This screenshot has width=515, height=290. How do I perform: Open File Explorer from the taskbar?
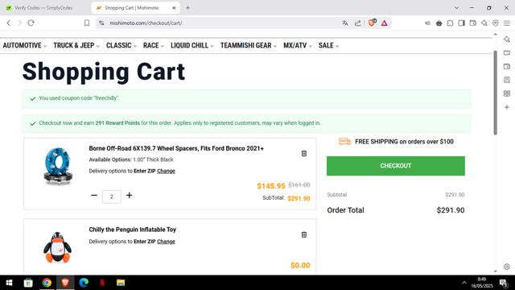coord(121,283)
